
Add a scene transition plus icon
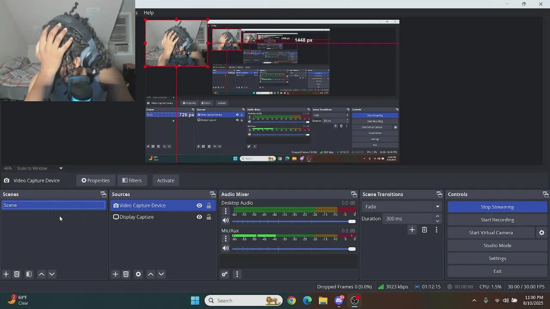pos(412,230)
